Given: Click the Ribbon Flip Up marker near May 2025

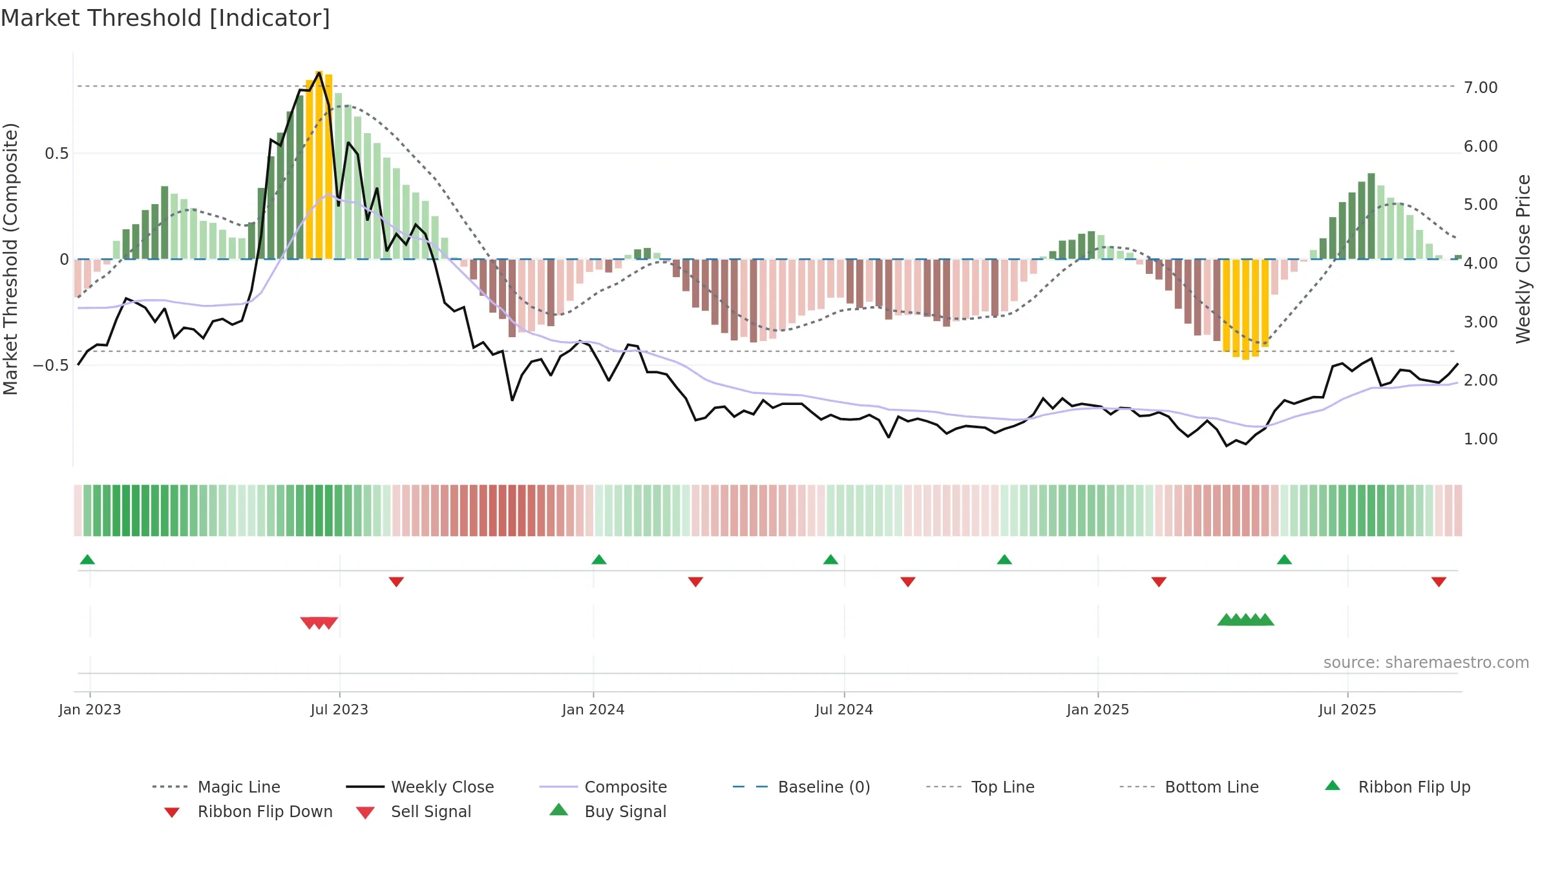Looking at the screenshot, I should pyautogui.click(x=1284, y=559).
